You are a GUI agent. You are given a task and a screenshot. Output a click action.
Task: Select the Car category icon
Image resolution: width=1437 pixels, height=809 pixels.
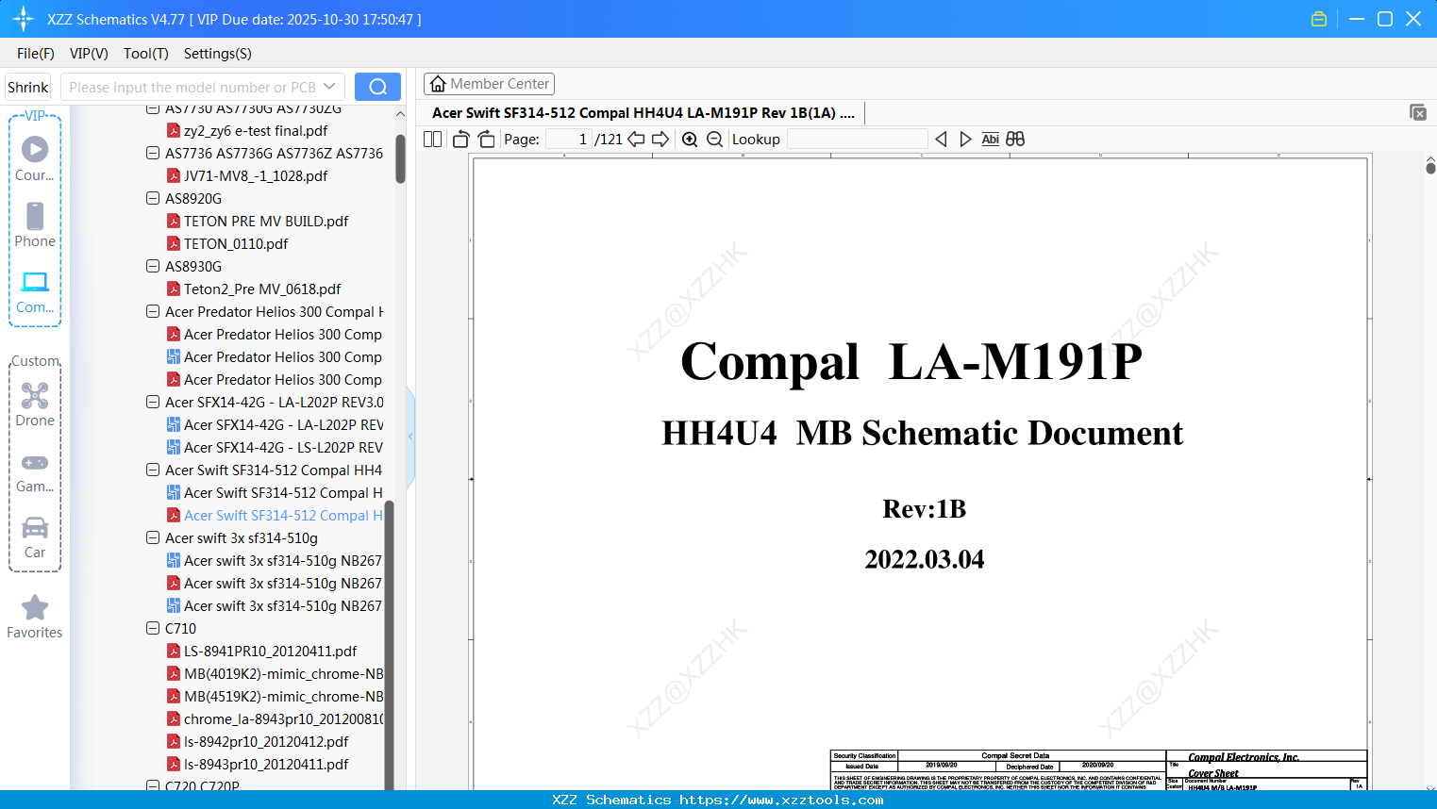pyautogui.click(x=35, y=527)
